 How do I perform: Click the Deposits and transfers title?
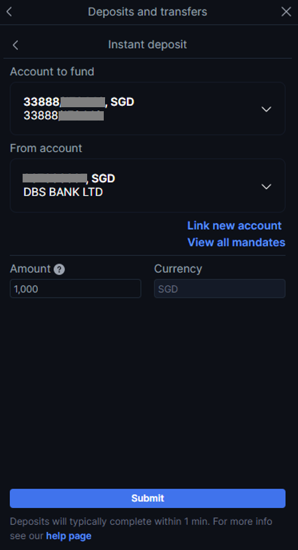coord(147,11)
